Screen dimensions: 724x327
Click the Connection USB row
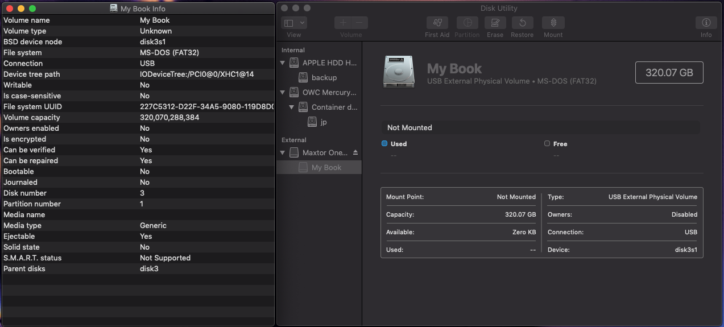[622, 232]
